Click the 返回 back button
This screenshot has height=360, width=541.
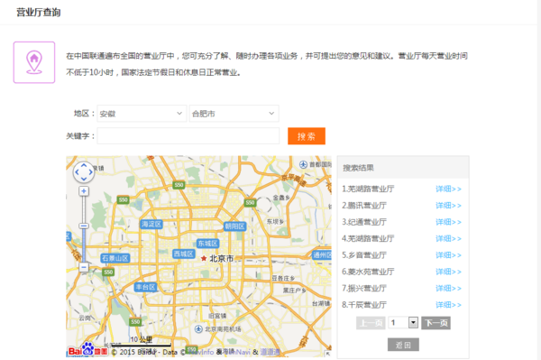click(403, 345)
